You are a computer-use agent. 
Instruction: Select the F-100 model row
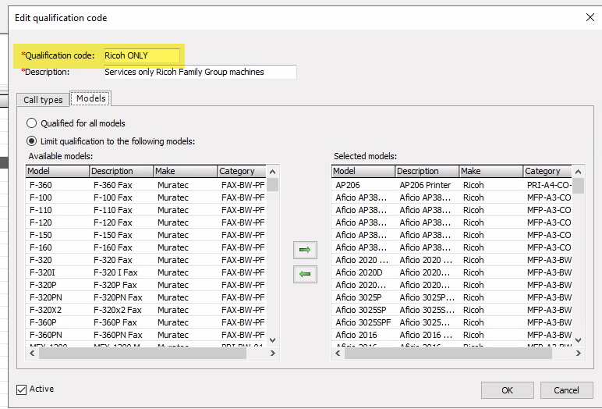point(147,197)
